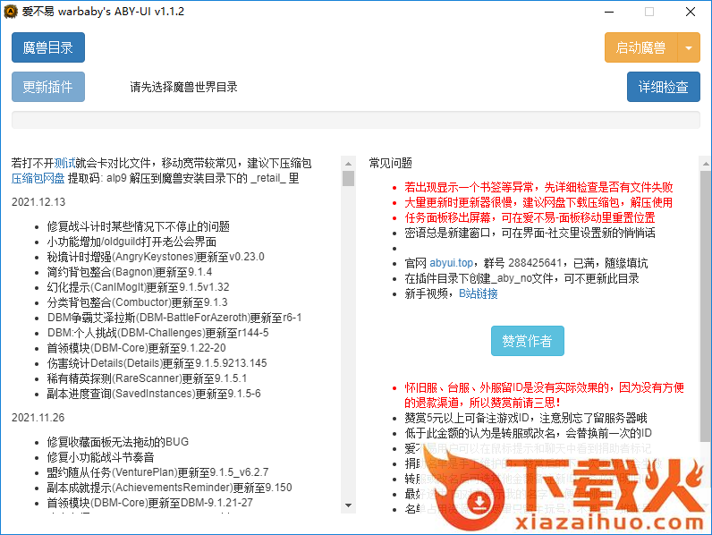712x535 pixels.
Task: Click the 常见问题 panel scrollbar thumb
Action: (705, 304)
